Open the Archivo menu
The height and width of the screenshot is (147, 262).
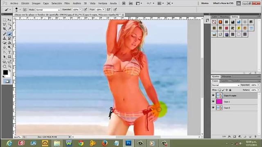point(14,3)
